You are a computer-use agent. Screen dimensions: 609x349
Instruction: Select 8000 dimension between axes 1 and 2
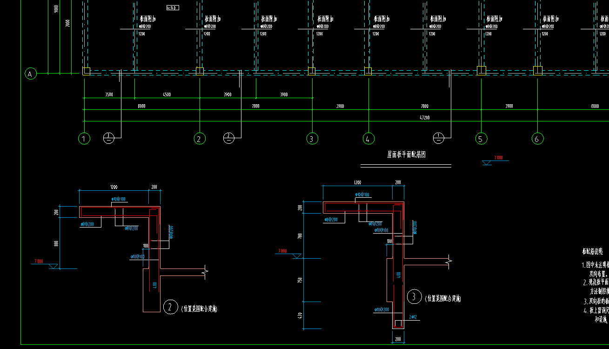coord(141,106)
